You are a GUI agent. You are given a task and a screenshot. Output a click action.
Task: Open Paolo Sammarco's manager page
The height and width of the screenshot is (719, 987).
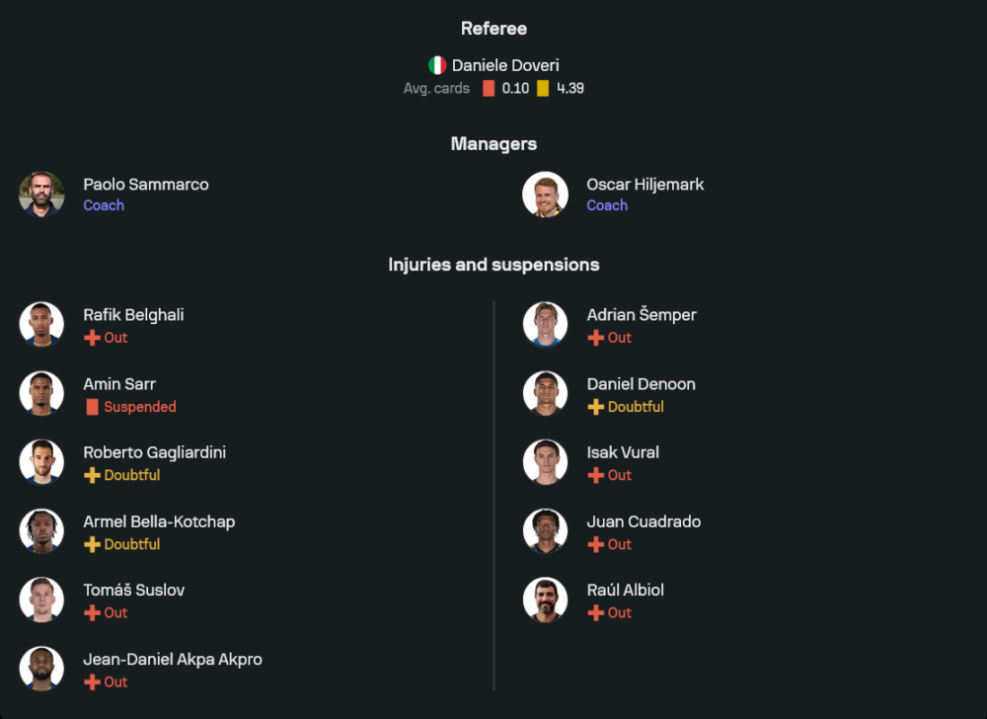[146, 185]
